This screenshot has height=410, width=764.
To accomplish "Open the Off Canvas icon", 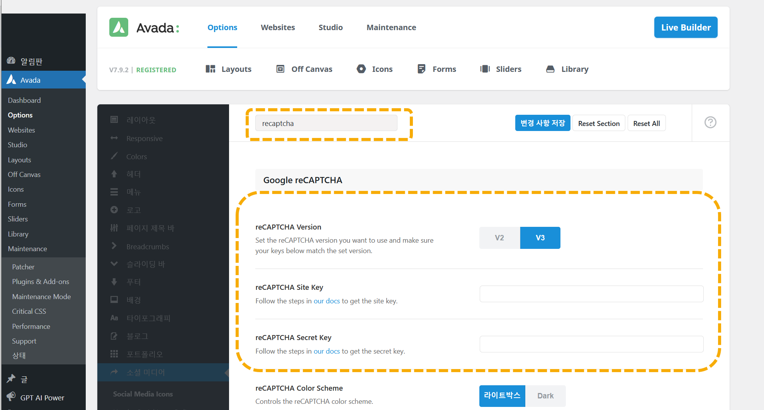I will click(280, 69).
